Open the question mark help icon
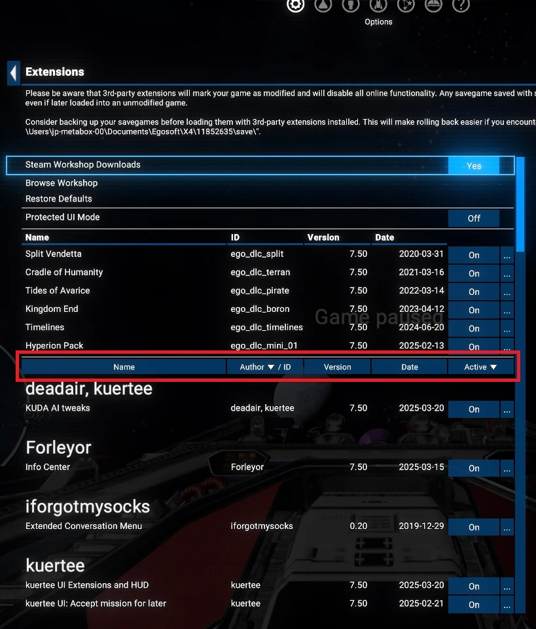This screenshot has height=629, width=536. tap(461, 5)
